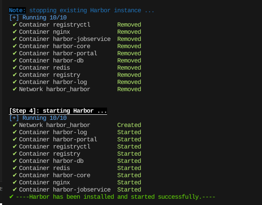The width and height of the screenshot is (262, 205).
Task: Click 'Removed' status of harbor-jobservice container
Action: pos(129,39)
